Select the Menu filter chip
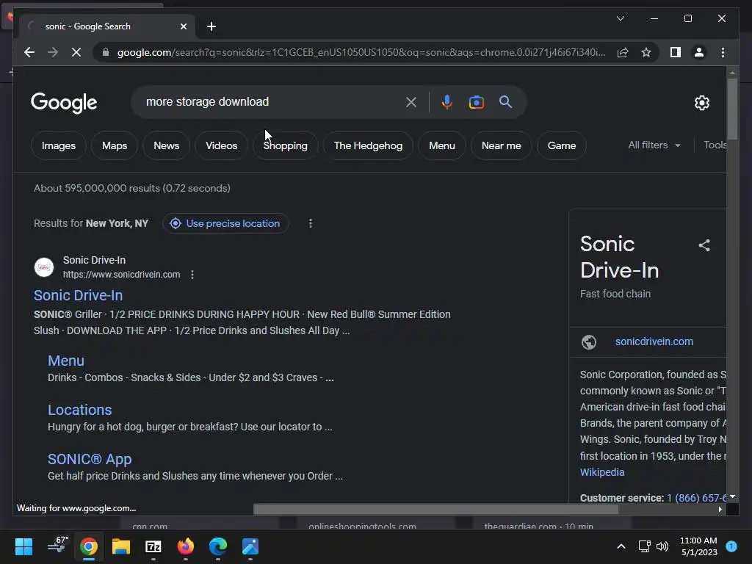This screenshot has height=564, width=752. tap(441, 145)
